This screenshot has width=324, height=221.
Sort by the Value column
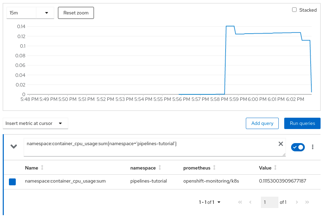(x=275, y=168)
